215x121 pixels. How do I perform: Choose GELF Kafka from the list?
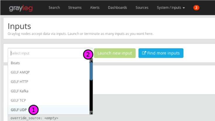click(x=49, y=91)
